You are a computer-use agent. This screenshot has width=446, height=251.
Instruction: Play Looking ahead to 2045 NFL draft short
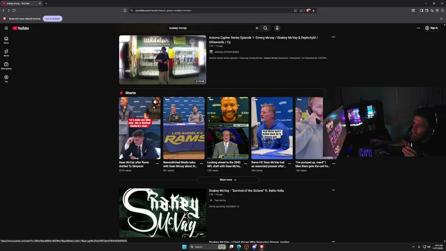tap(228, 128)
